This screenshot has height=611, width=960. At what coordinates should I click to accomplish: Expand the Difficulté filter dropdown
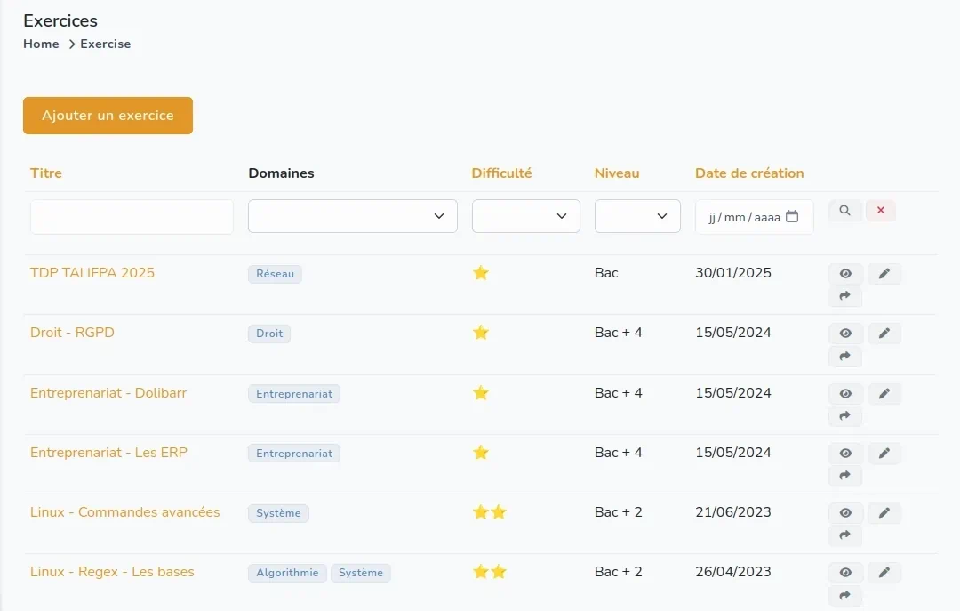(525, 216)
